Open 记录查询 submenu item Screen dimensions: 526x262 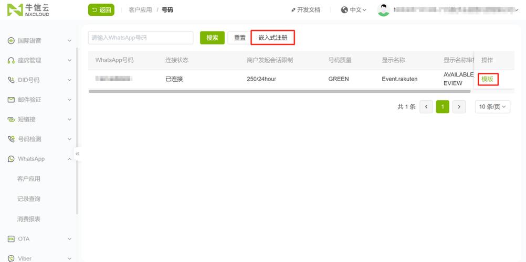(29, 199)
